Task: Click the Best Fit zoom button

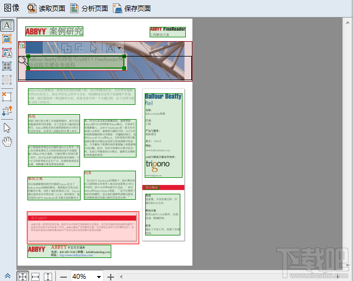Action: click(x=22, y=277)
